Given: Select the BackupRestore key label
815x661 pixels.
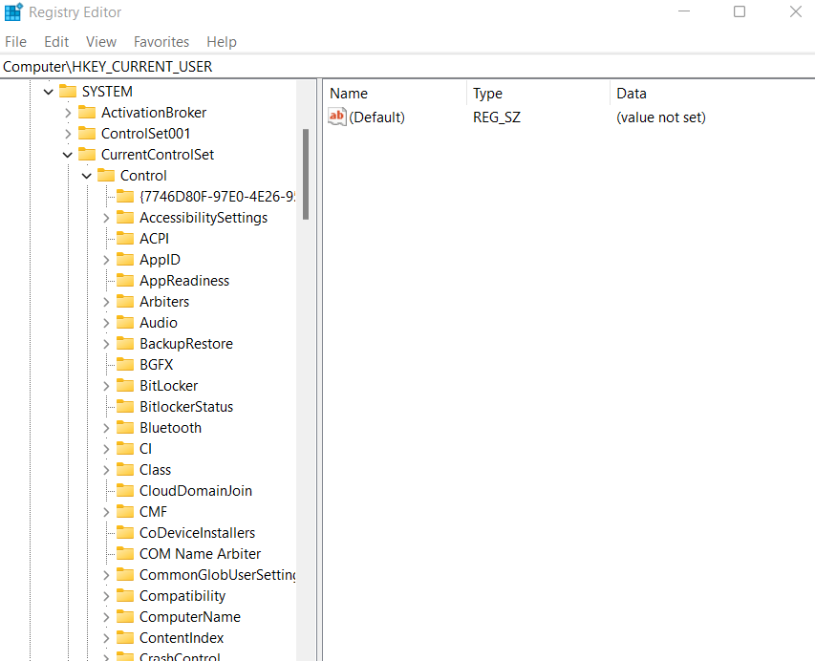Looking at the screenshot, I should (x=186, y=344).
